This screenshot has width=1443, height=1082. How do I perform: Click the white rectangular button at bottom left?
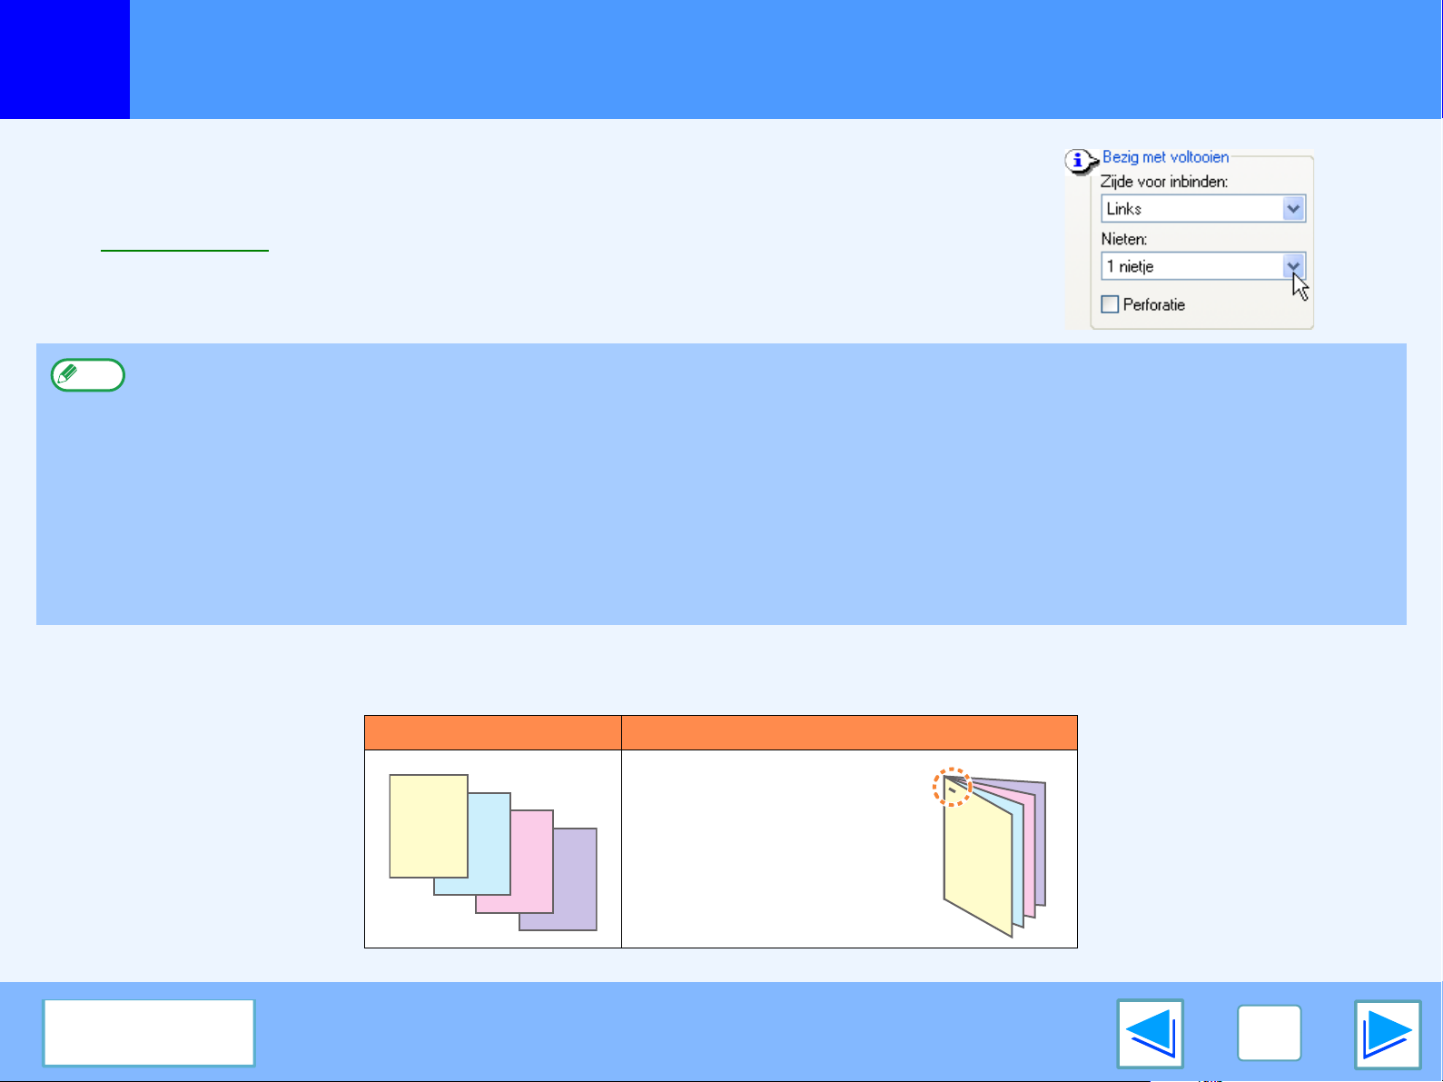[149, 1033]
